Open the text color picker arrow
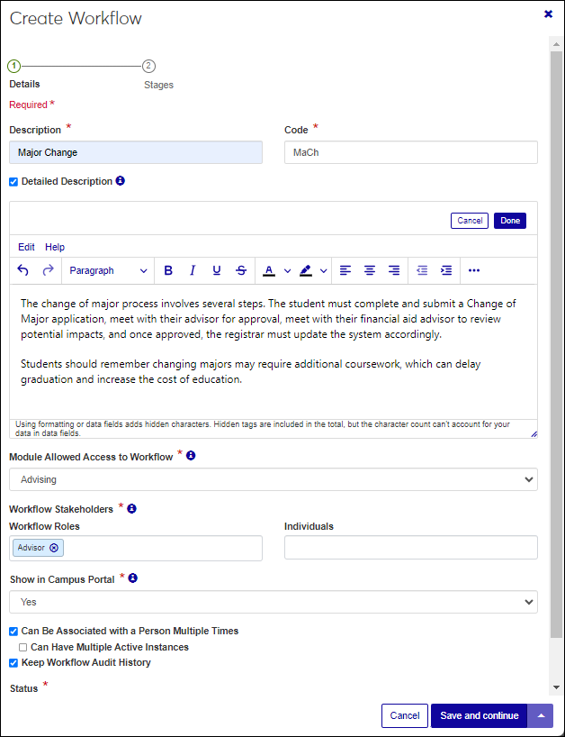This screenshot has width=565, height=737. click(288, 270)
